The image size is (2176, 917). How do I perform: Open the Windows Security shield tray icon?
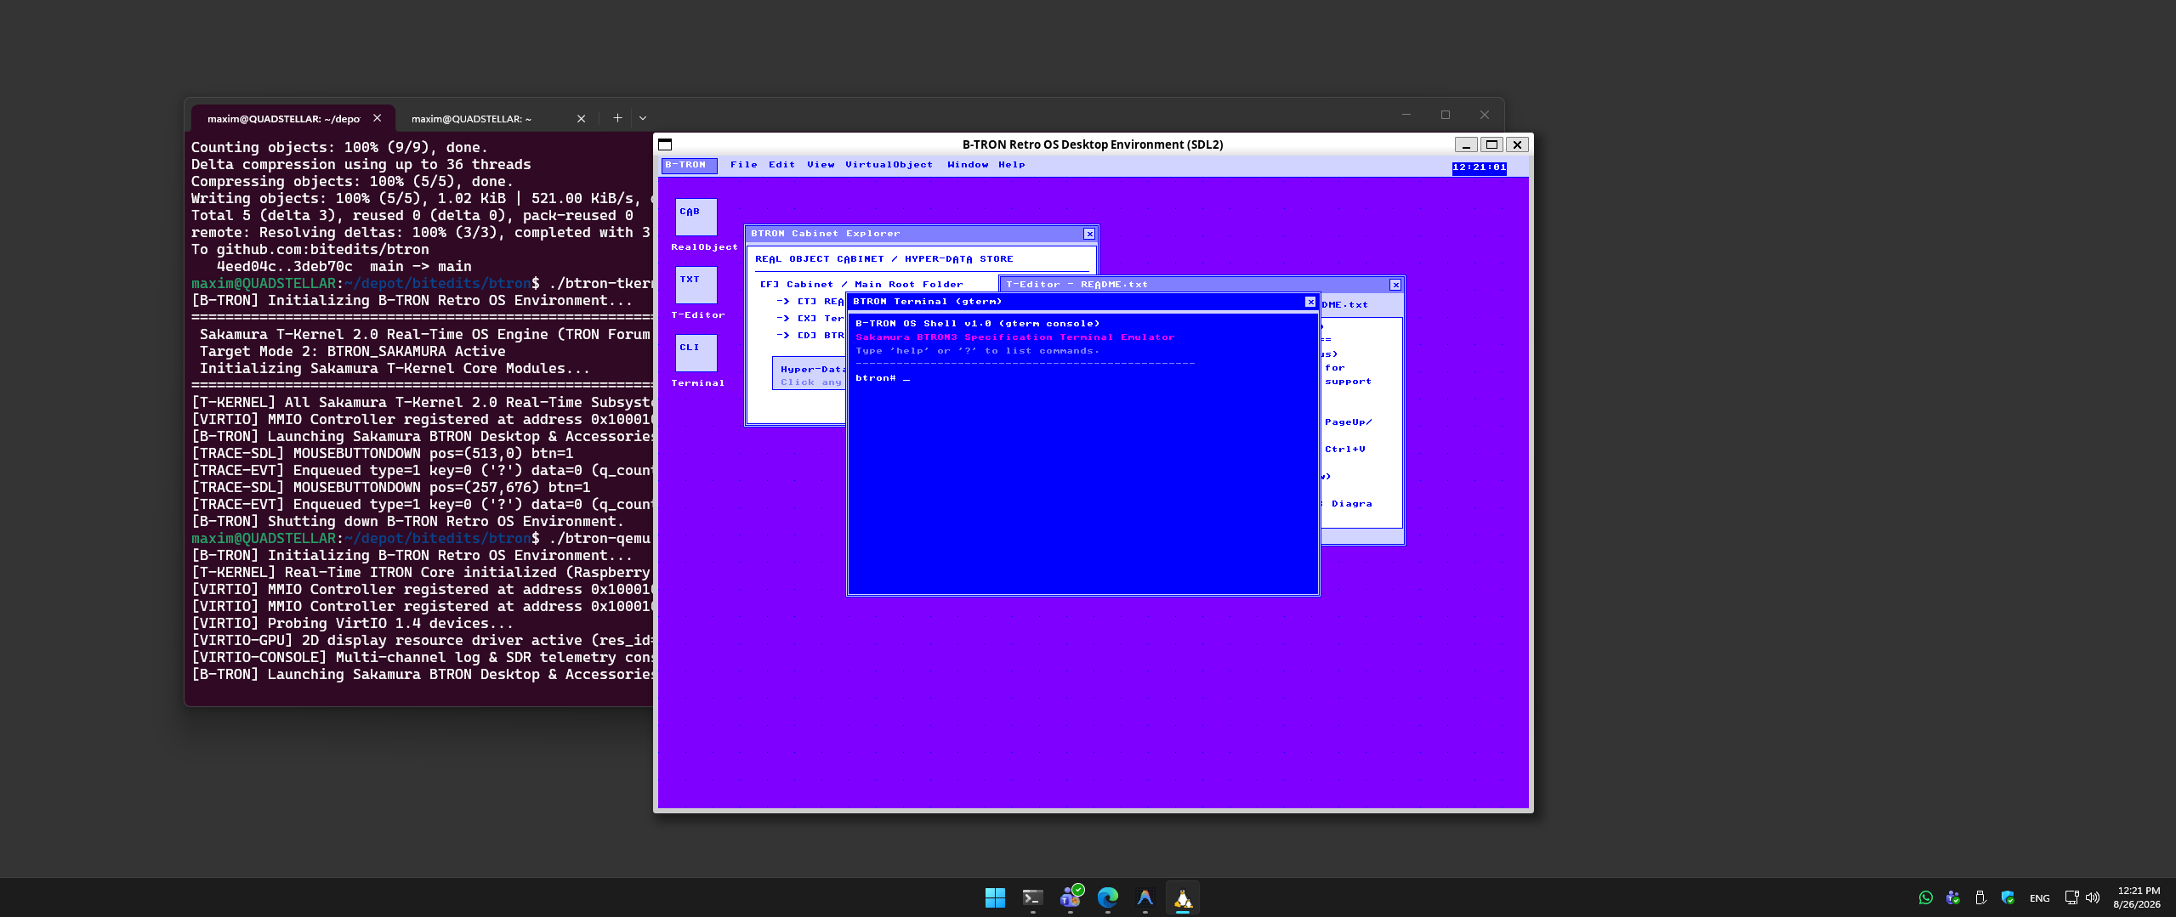tap(2008, 897)
